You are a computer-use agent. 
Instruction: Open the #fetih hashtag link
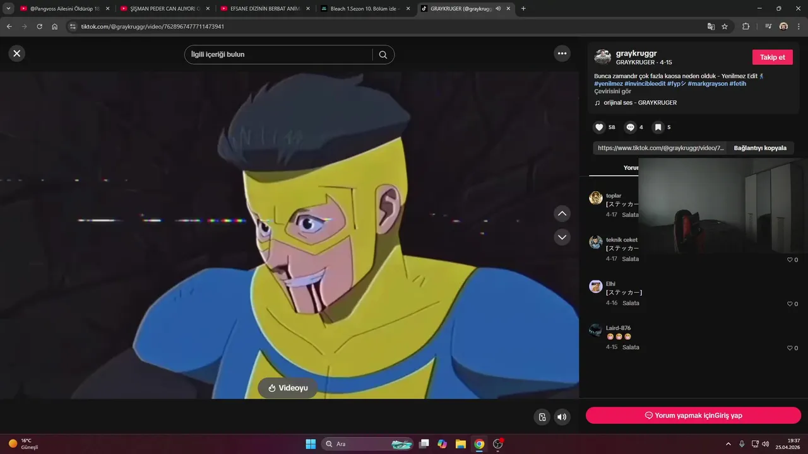[x=738, y=84]
